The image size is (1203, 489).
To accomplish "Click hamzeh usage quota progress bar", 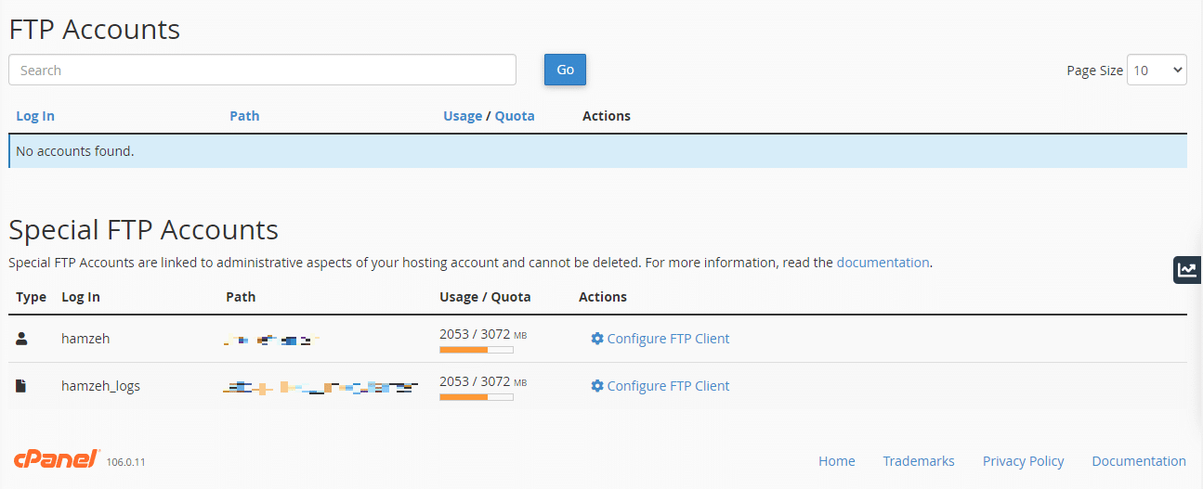I will pyautogui.click(x=476, y=350).
